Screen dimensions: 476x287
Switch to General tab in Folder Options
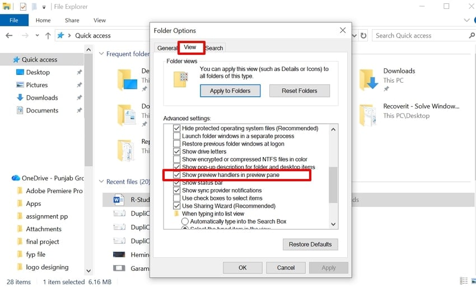167,48
